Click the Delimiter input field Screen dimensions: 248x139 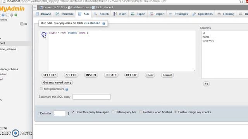(59, 113)
